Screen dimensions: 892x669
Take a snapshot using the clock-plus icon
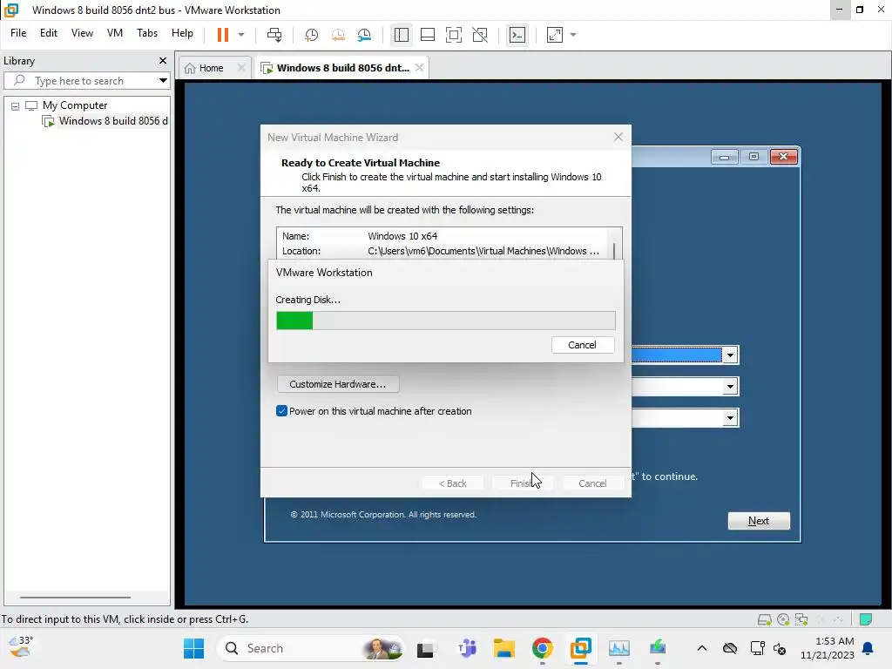[311, 35]
